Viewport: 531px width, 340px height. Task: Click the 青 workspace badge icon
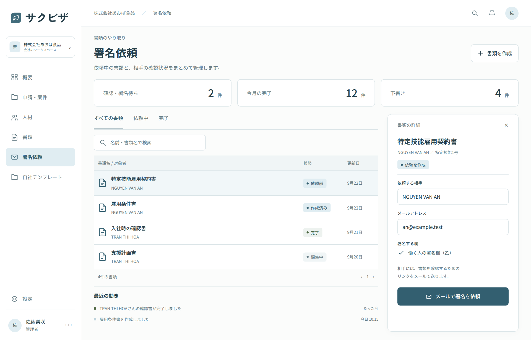[15, 47]
